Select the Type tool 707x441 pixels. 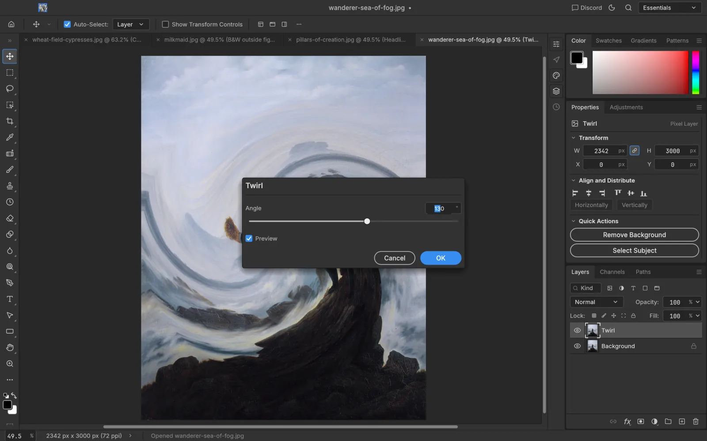[10, 299]
